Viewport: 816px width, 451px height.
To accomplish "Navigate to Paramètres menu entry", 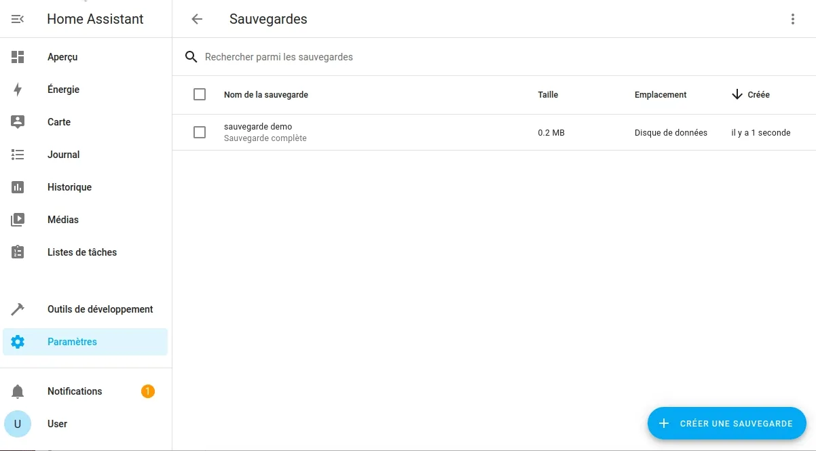I will 72,341.
